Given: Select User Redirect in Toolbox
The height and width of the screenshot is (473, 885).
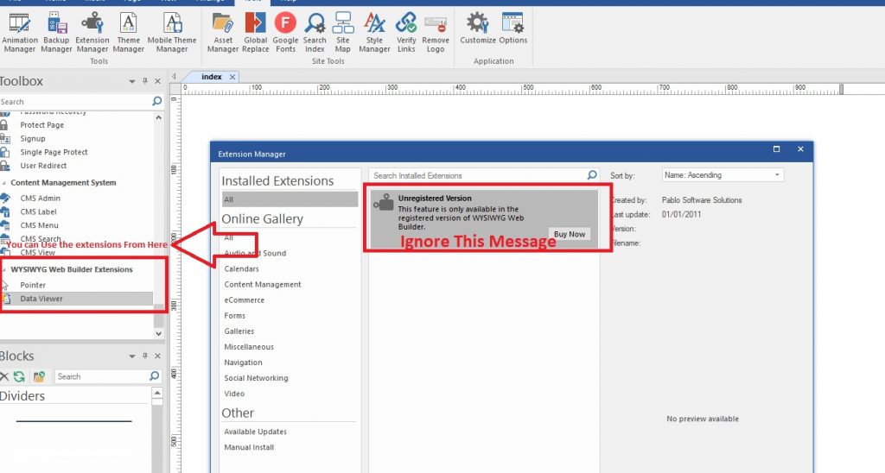Looking at the screenshot, I should (x=43, y=165).
